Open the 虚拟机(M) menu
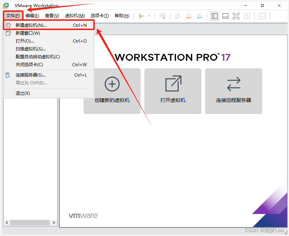Viewport: 289px width, 236px height. click(75, 16)
